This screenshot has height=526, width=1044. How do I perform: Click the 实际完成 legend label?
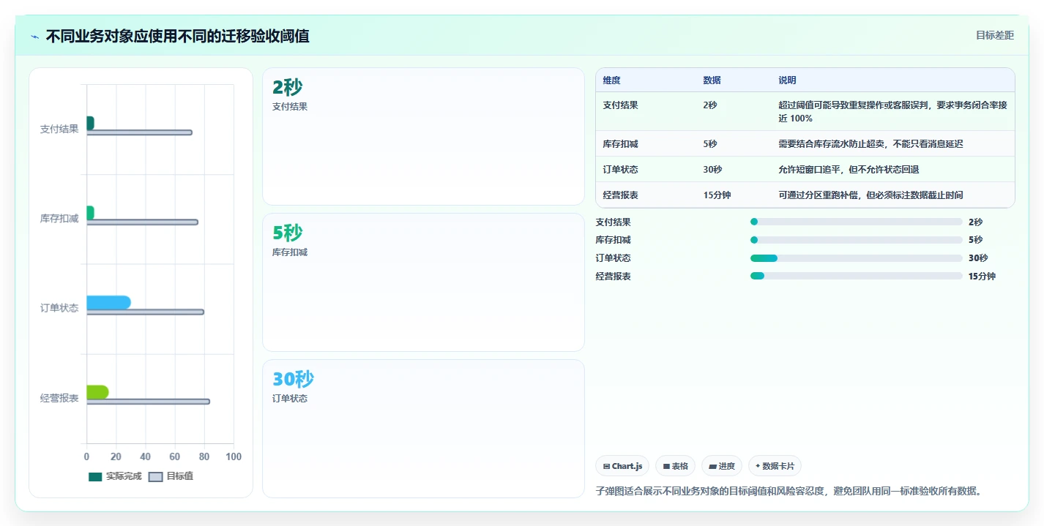(x=124, y=476)
